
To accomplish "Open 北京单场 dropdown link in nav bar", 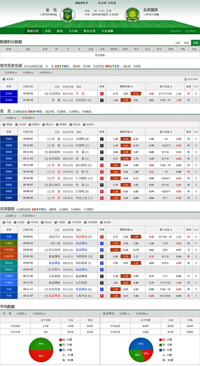I will [x=191, y=31].
